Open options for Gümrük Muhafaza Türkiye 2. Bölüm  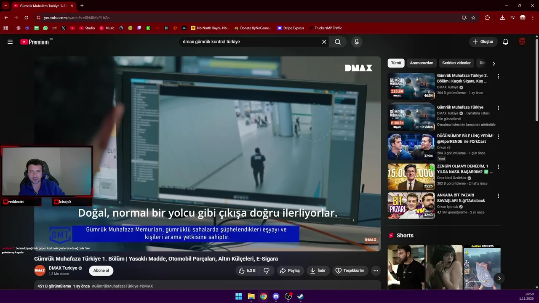(x=498, y=77)
